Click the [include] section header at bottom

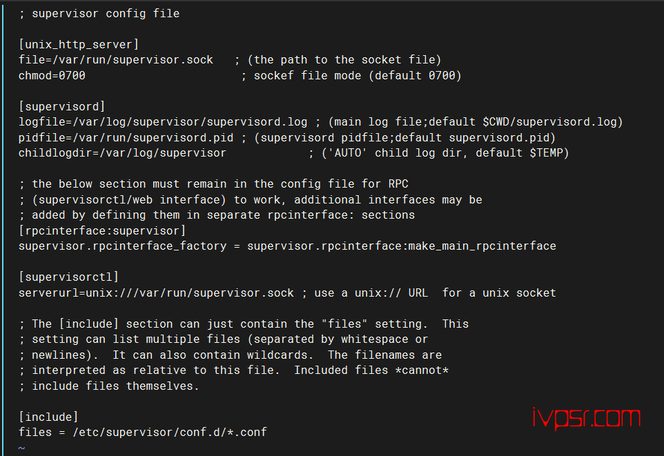click(x=48, y=417)
